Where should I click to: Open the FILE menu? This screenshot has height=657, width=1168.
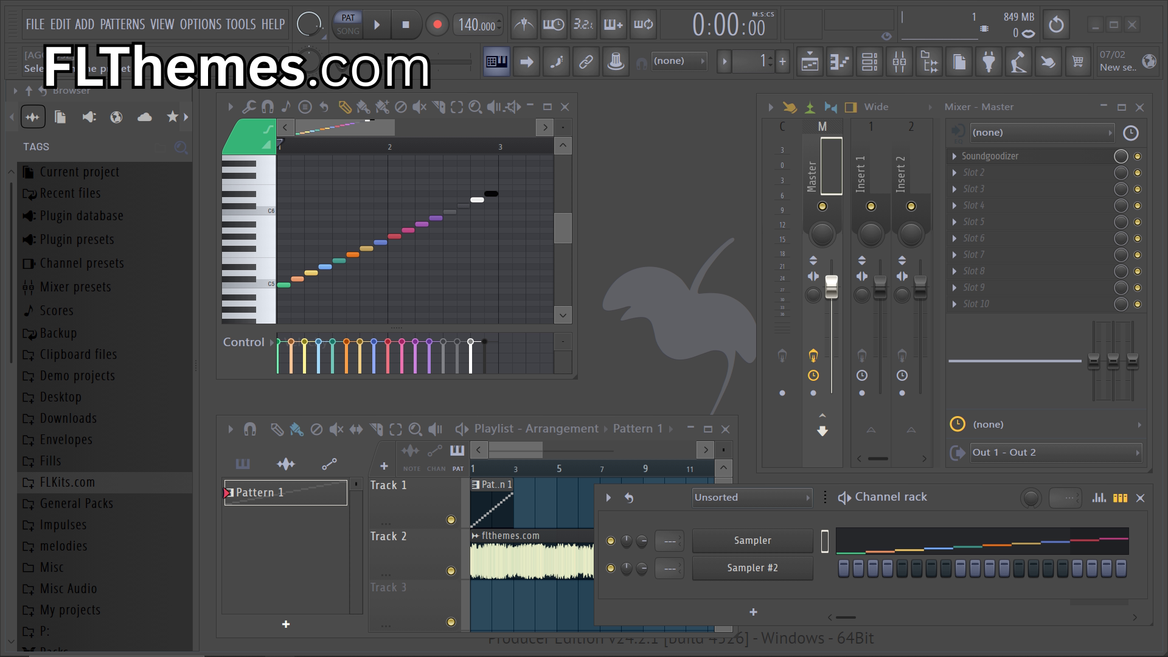[35, 24]
